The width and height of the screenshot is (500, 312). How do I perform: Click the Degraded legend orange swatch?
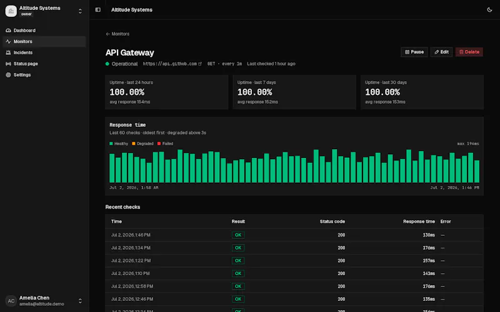pyautogui.click(x=134, y=144)
